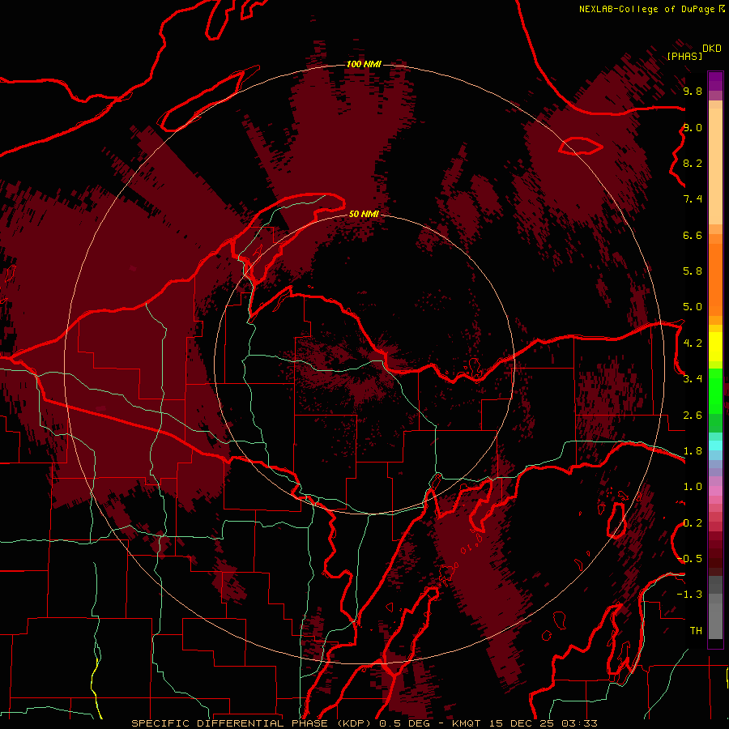Click the 1.0 scale label

pyautogui.click(x=693, y=487)
